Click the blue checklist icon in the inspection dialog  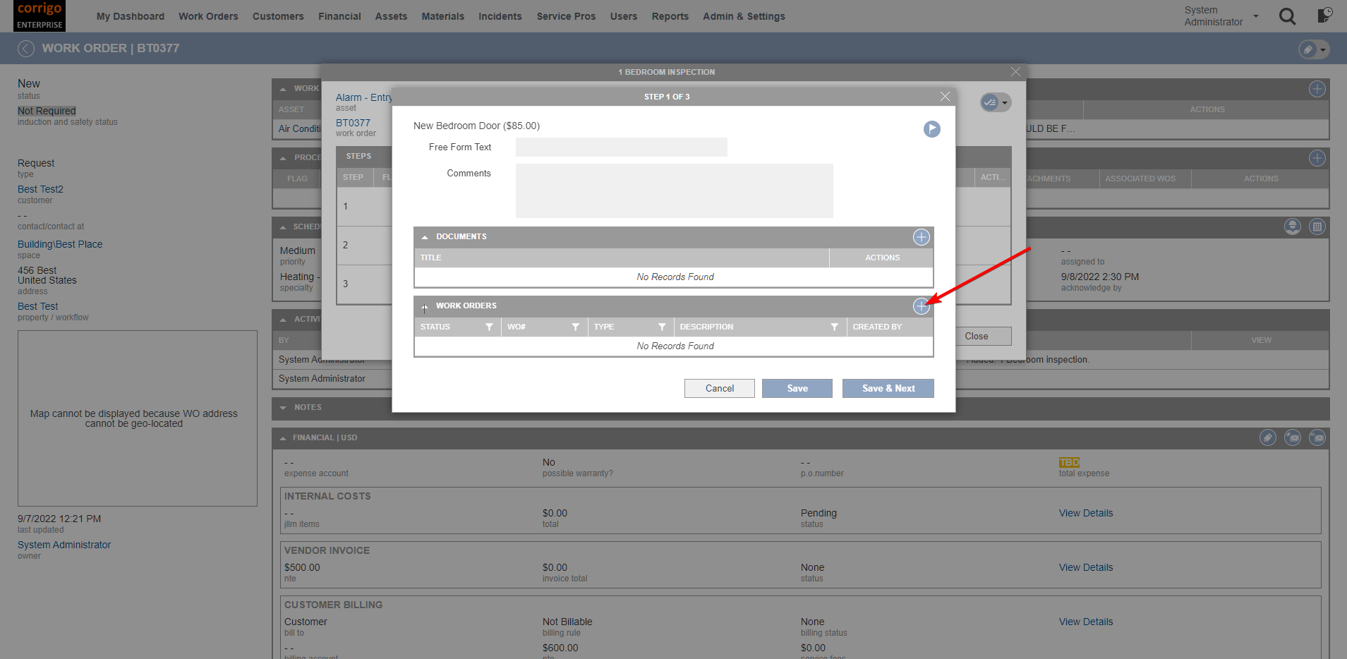(x=990, y=102)
